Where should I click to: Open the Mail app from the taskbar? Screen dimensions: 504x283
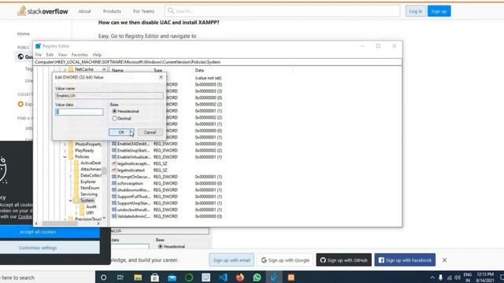click(x=172, y=277)
